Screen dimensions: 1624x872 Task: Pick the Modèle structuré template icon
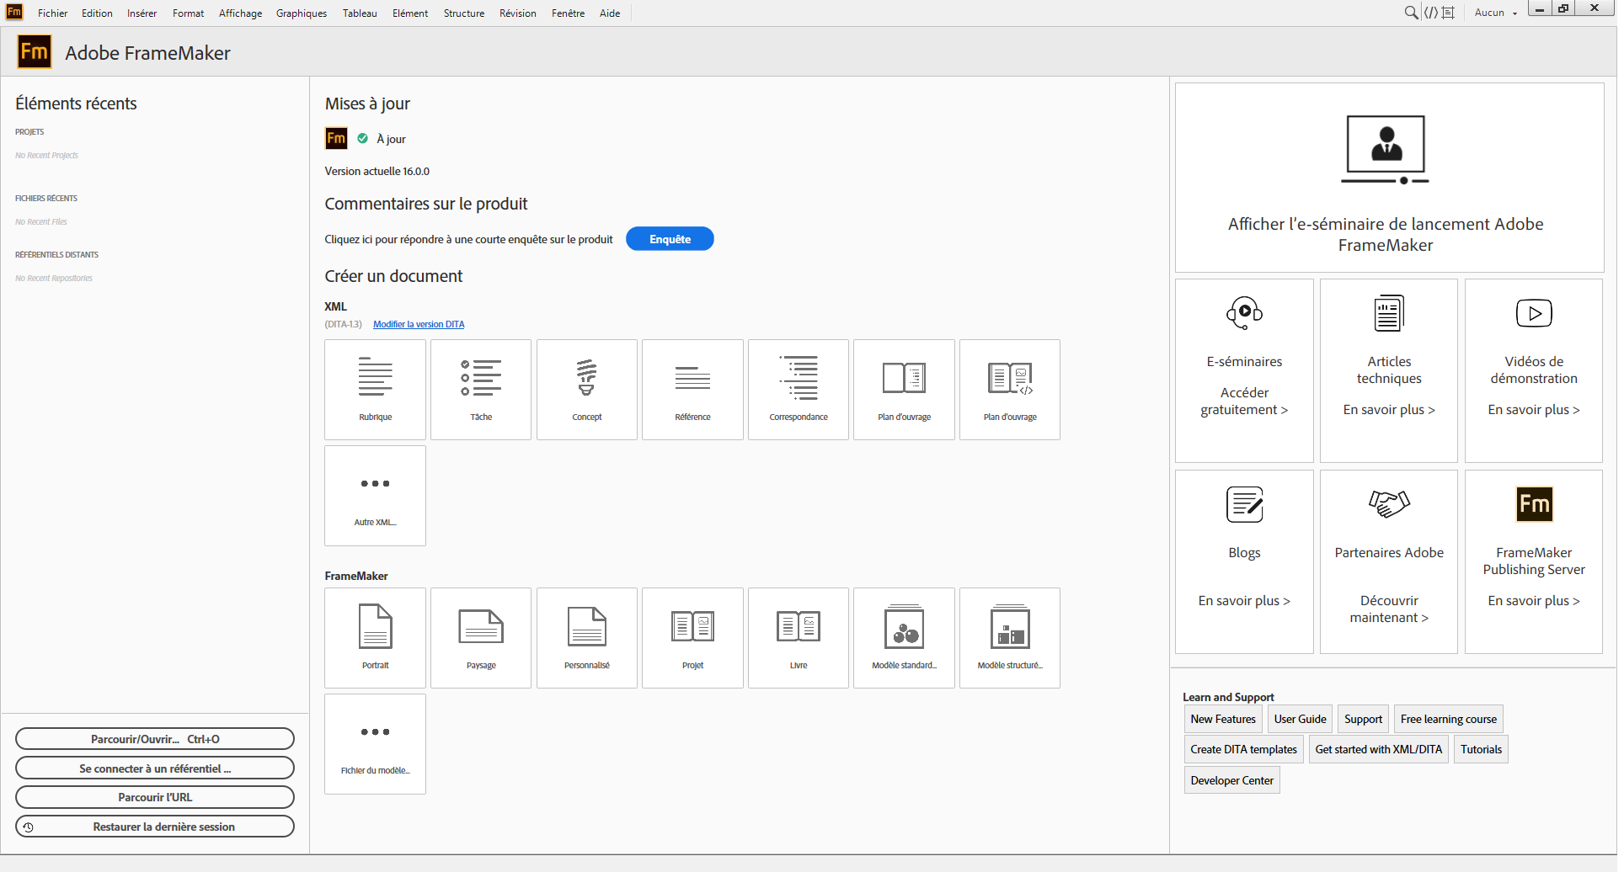point(1009,637)
